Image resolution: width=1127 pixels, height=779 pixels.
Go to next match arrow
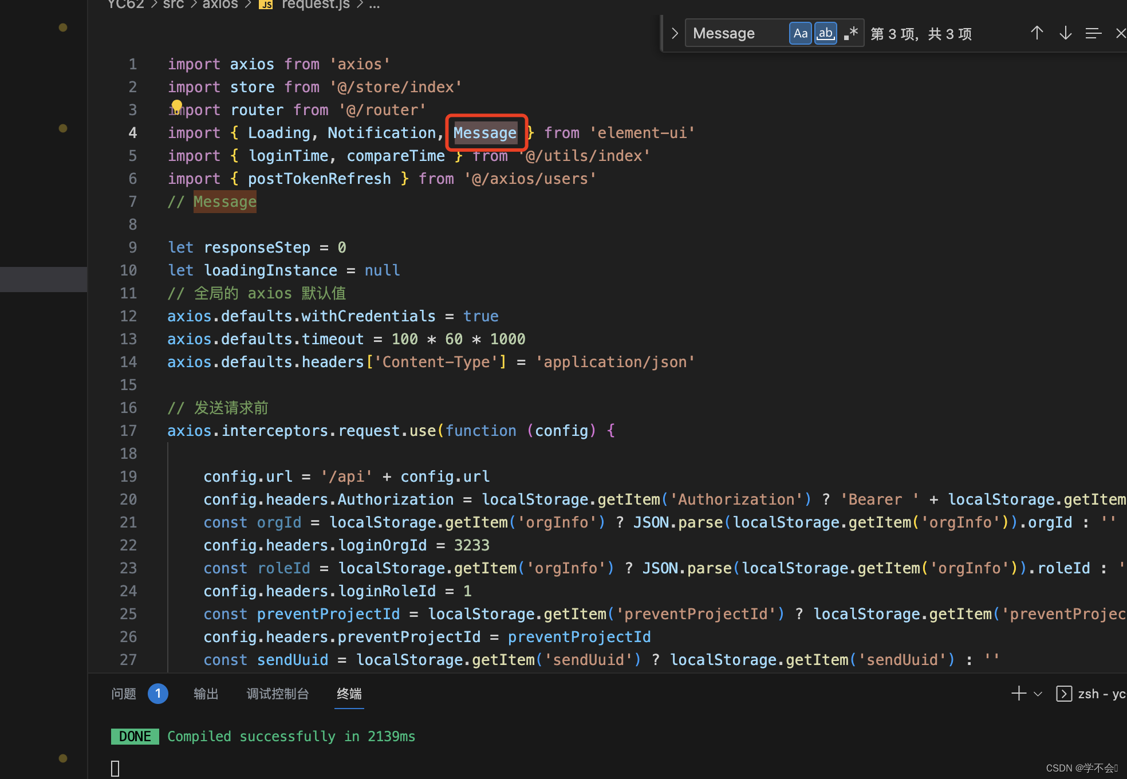(1065, 33)
